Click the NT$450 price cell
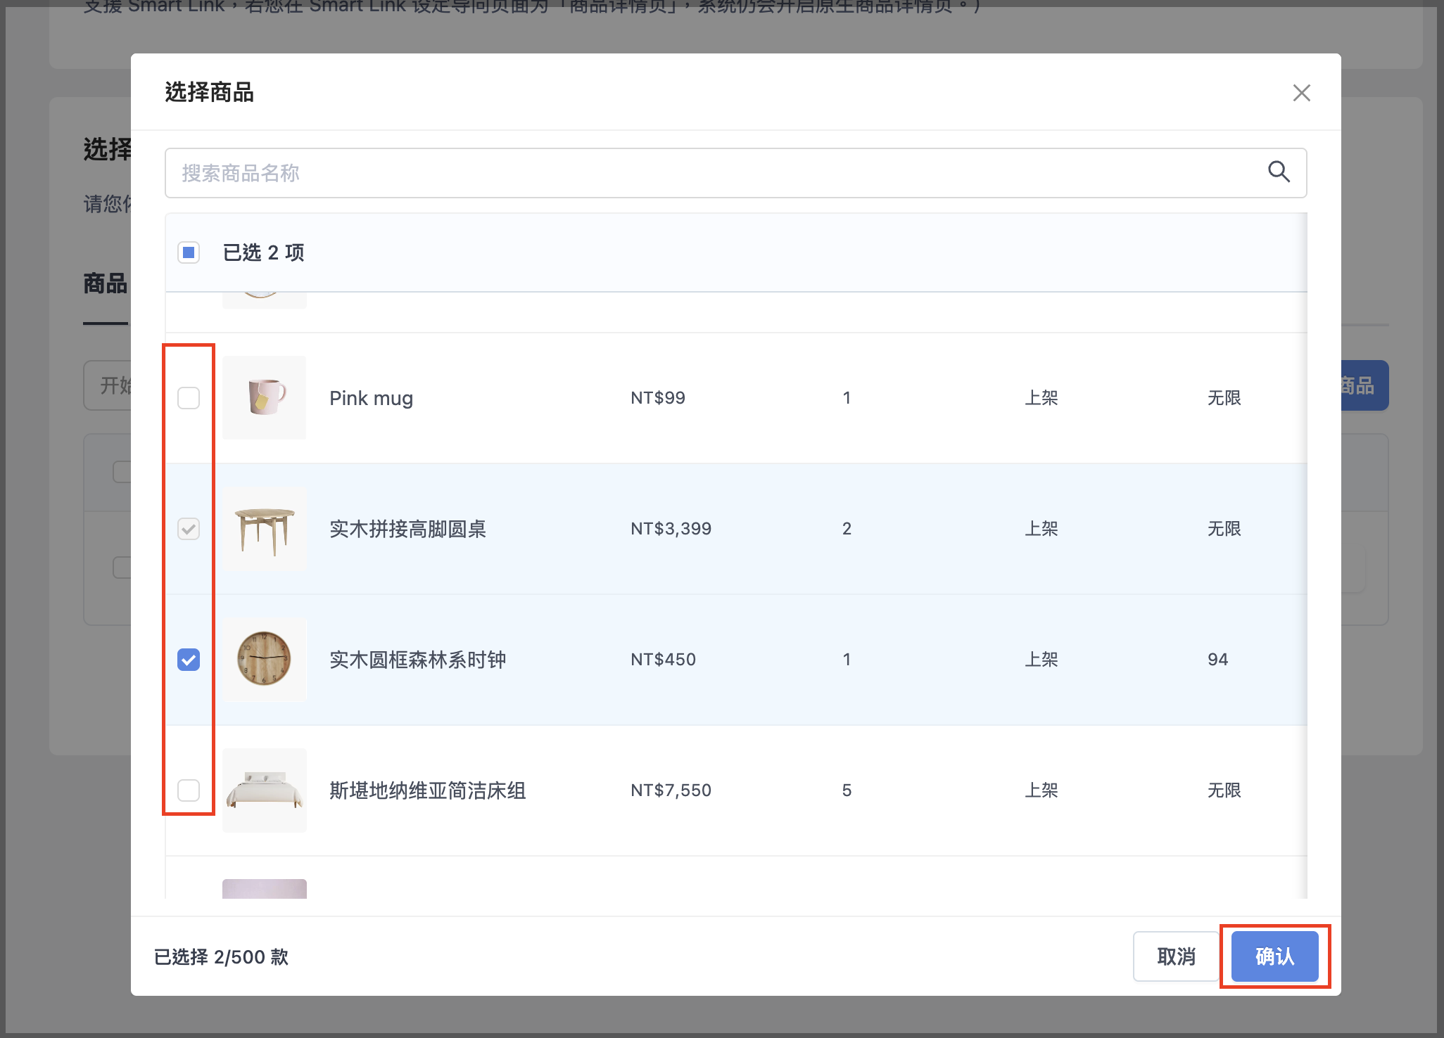The height and width of the screenshot is (1038, 1444). click(664, 660)
